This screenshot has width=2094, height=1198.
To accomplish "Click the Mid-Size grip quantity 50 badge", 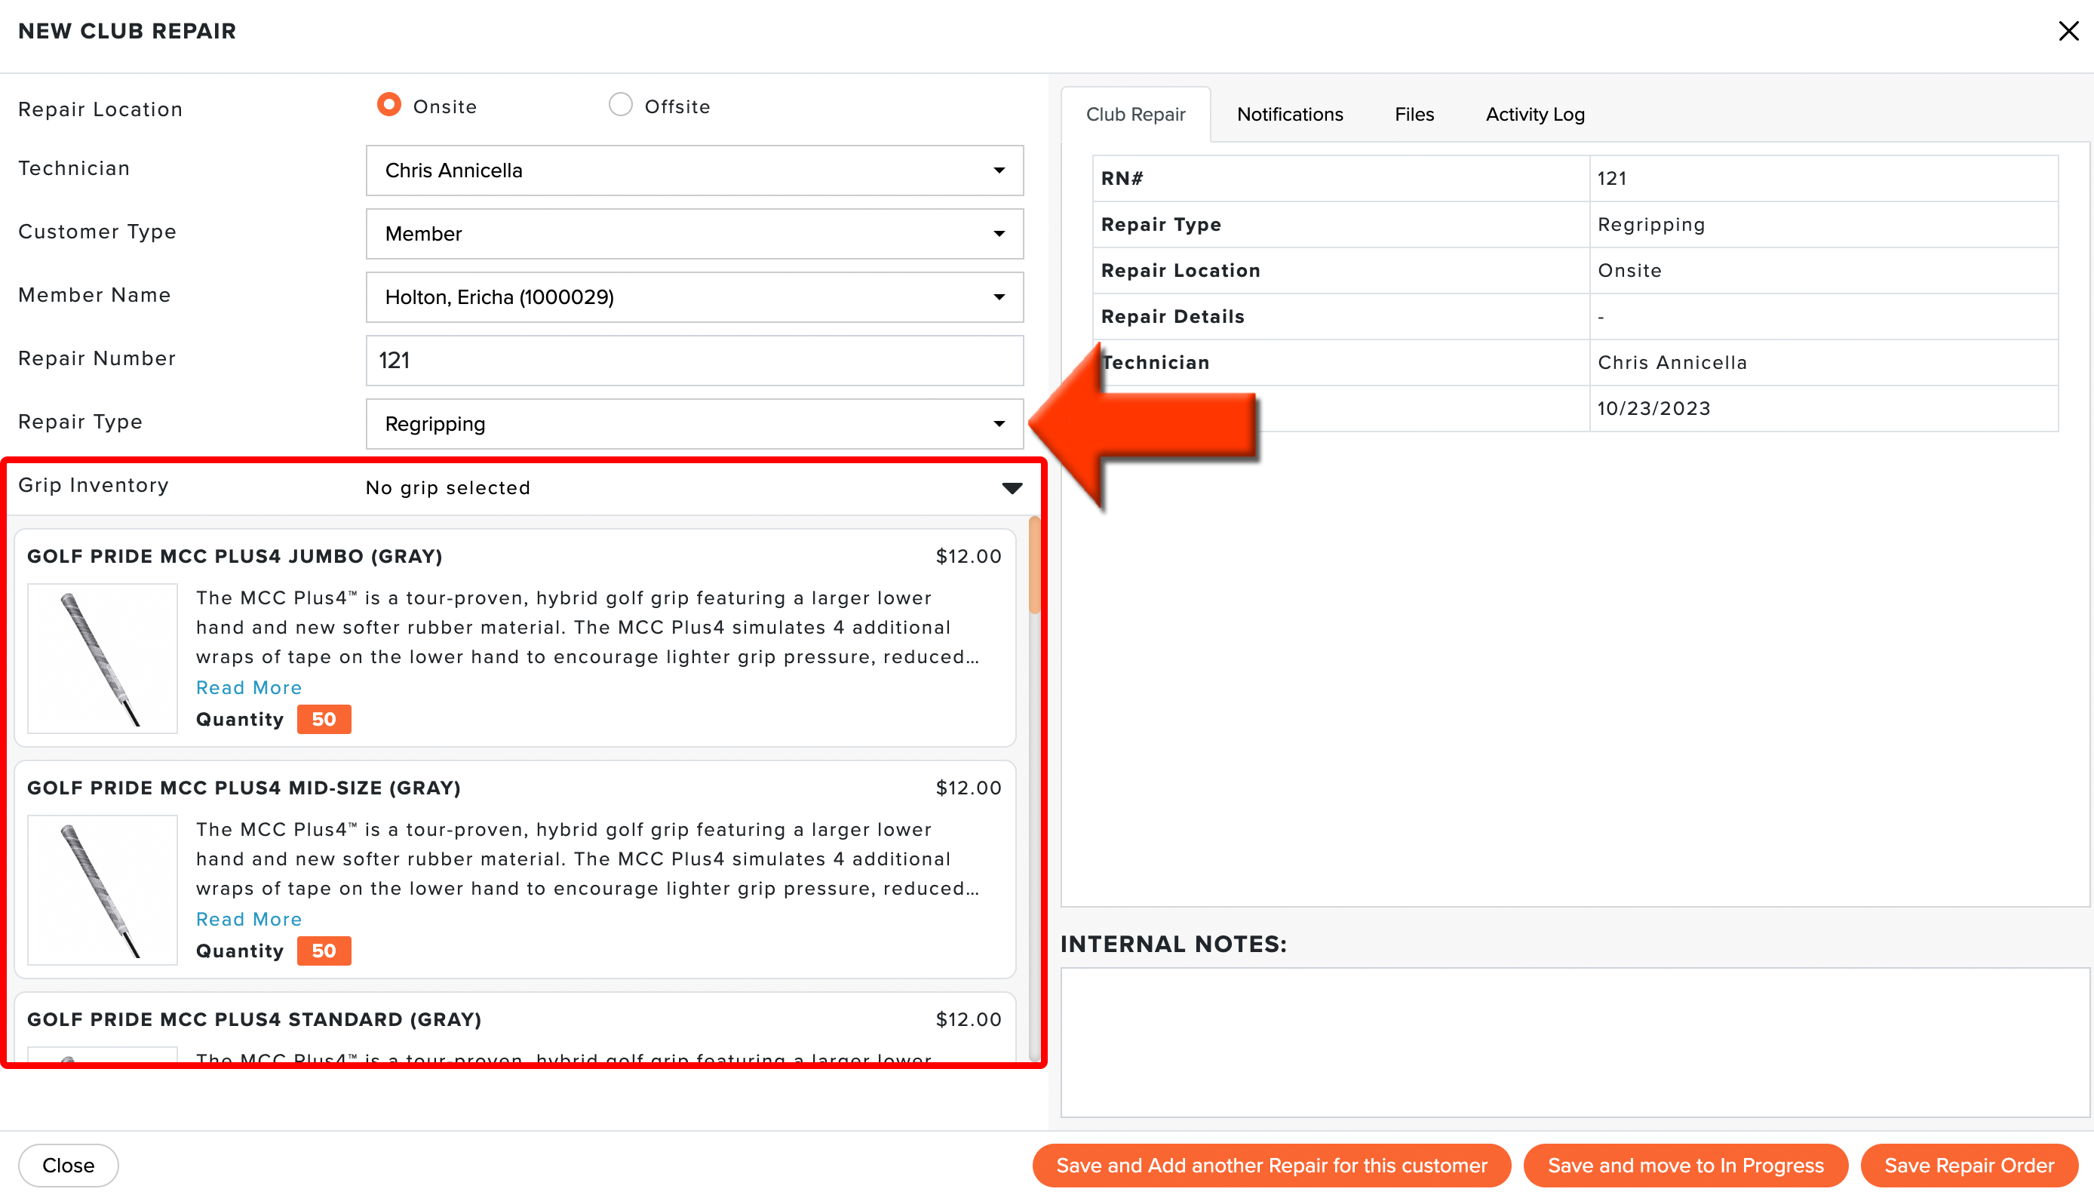I will pyautogui.click(x=324, y=951).
